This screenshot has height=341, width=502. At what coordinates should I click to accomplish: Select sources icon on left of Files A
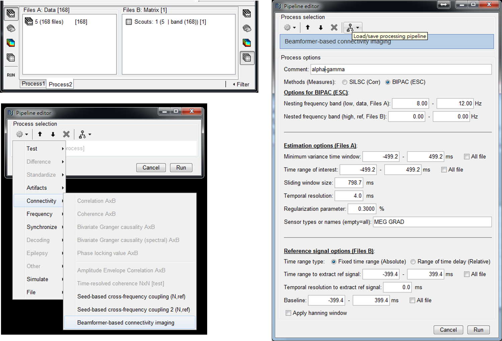11,28
